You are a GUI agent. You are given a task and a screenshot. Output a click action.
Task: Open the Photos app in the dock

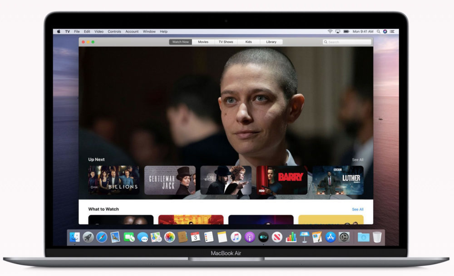169,237
